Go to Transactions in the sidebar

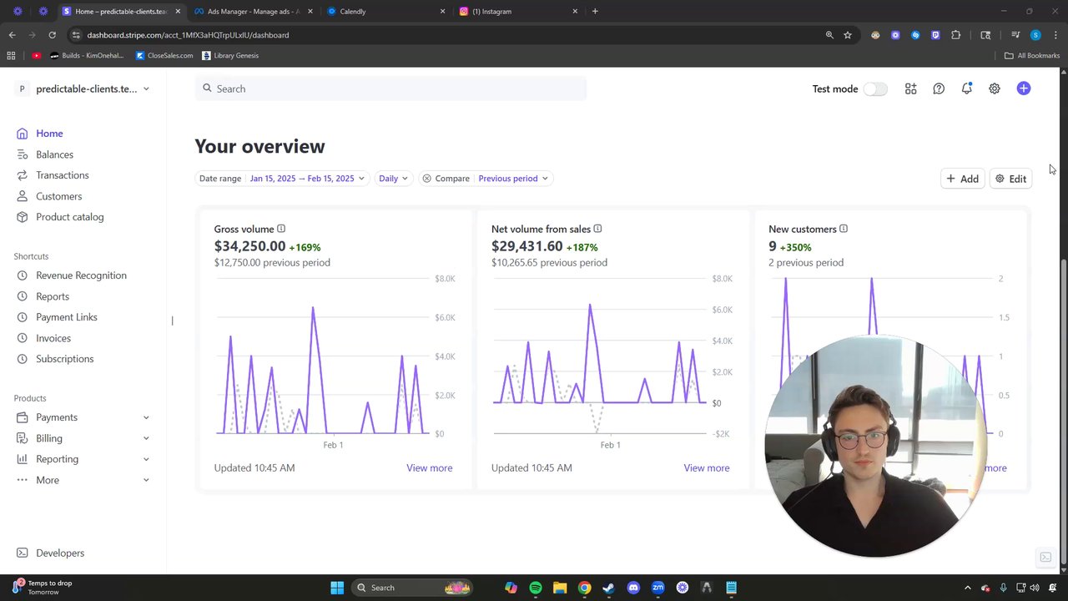pyautogui.click(x=52, y=175)
